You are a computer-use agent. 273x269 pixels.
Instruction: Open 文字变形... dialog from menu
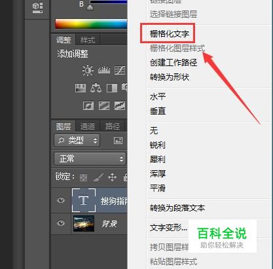[168, 228]
